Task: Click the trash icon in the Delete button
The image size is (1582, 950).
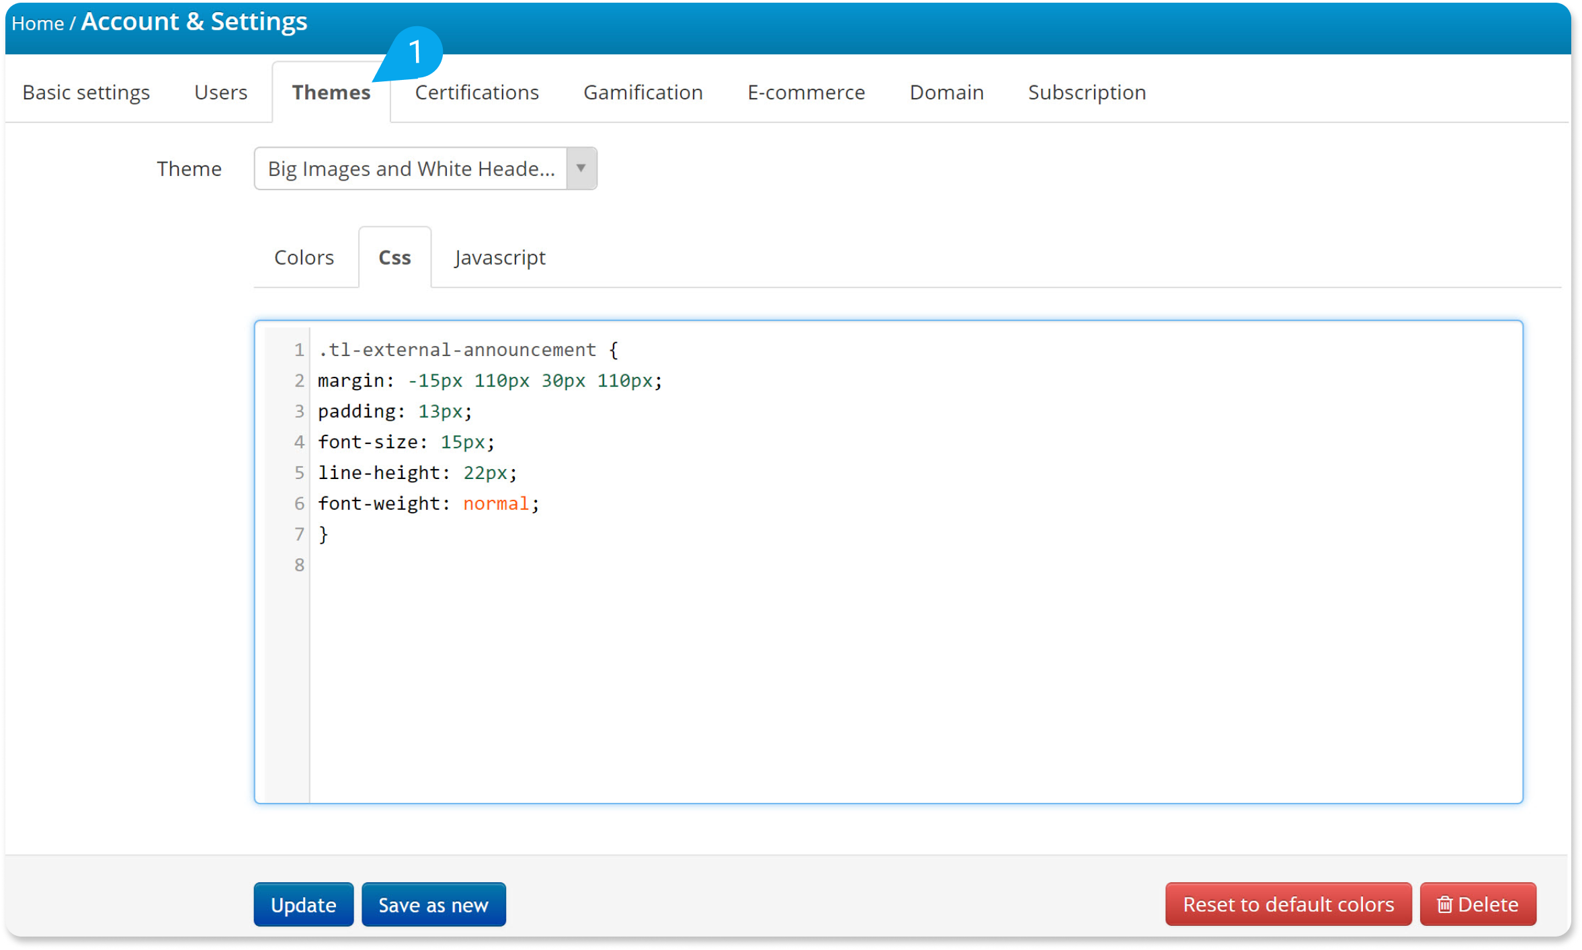Action: tap(1444, 904)
